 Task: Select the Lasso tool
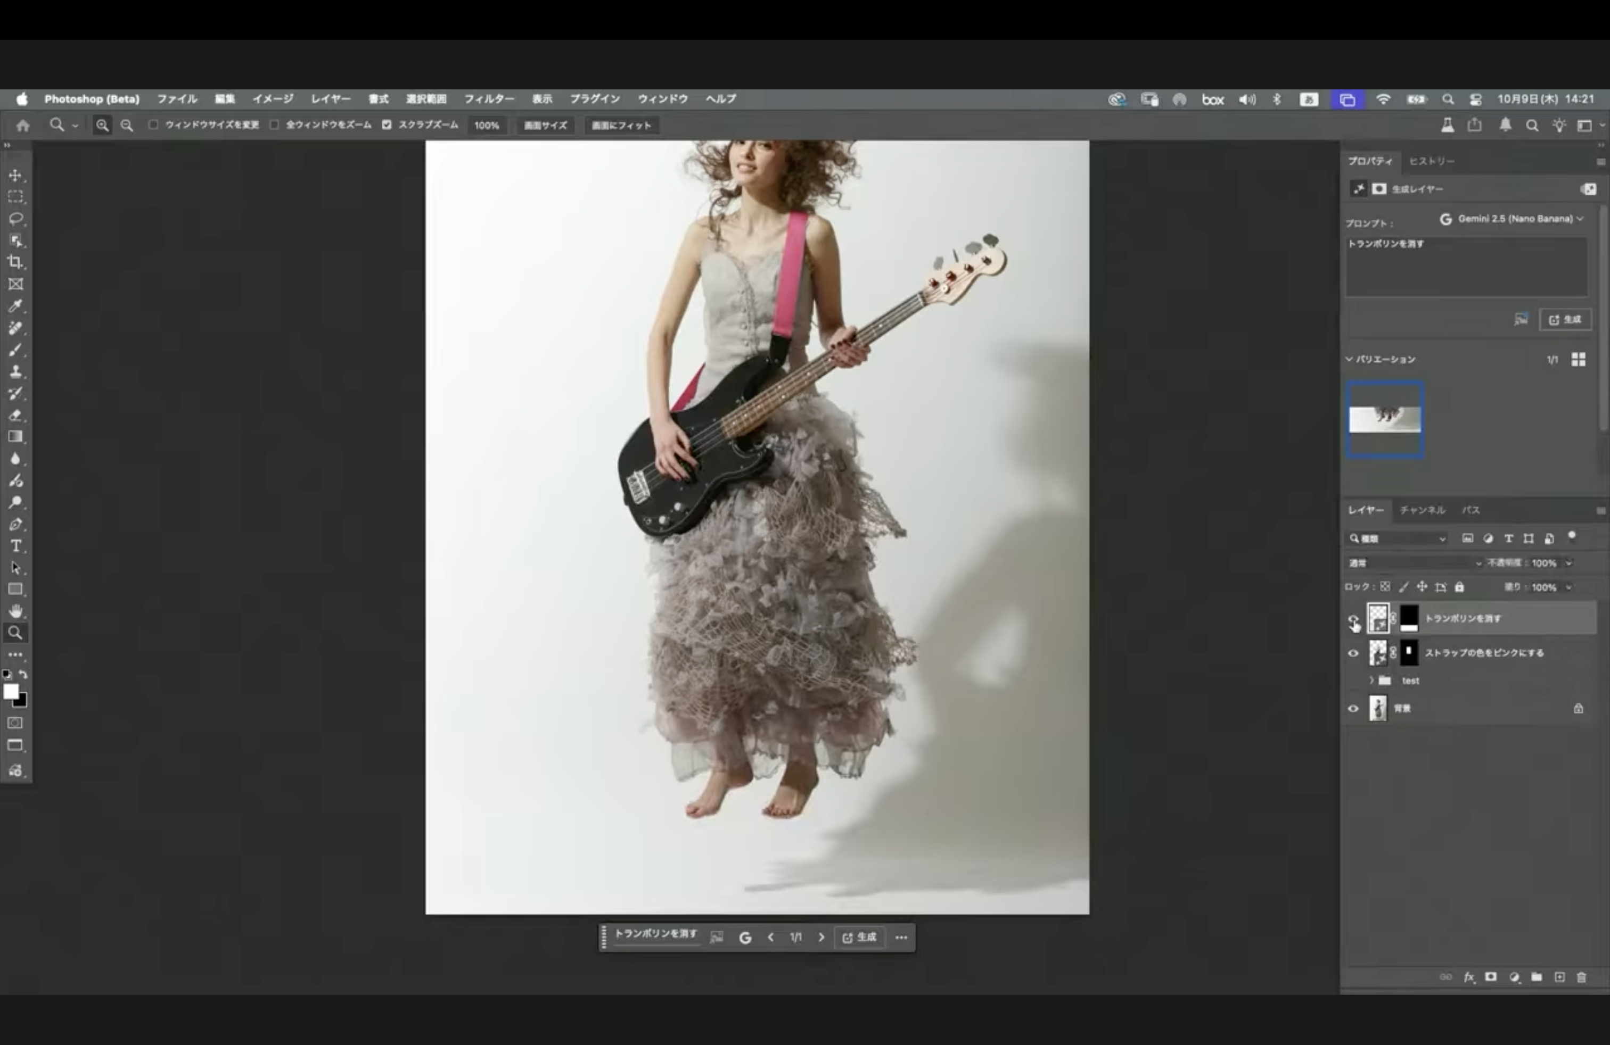(15, 219)
